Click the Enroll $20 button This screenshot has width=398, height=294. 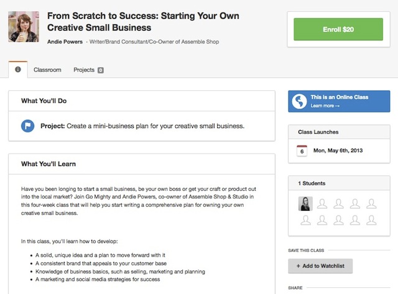pos(338,29)
